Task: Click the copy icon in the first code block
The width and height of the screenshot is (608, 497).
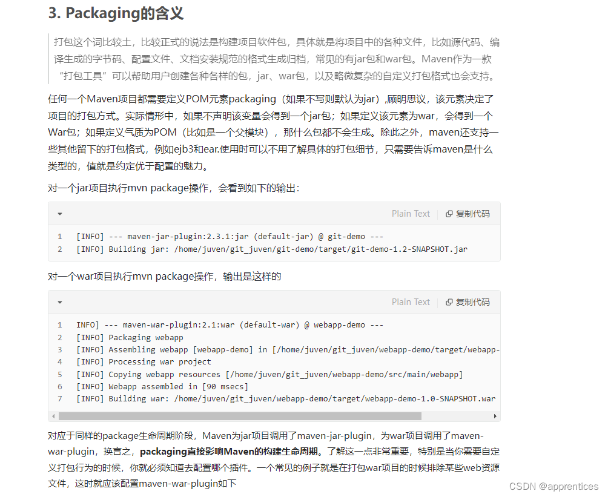Action: click(449, 213)
